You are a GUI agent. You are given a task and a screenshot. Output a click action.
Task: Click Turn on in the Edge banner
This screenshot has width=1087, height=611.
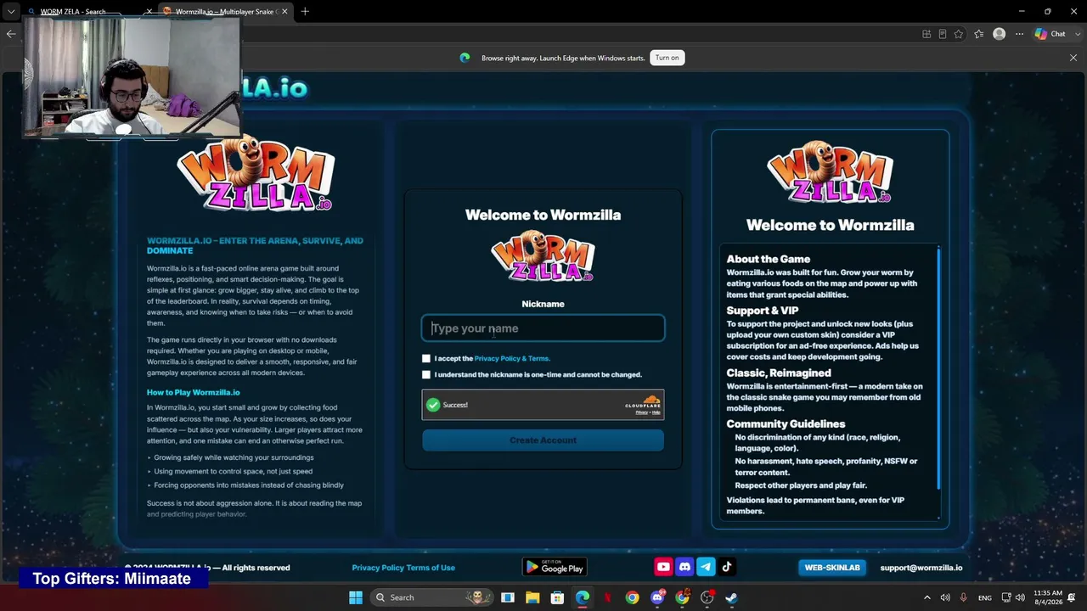(667, 58)
